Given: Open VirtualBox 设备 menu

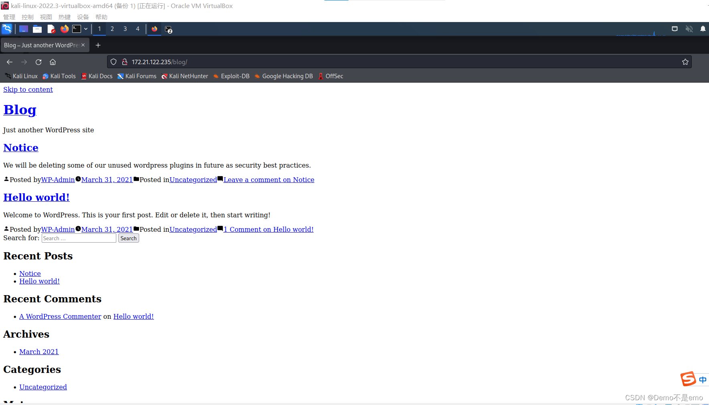Looking at the screenshot, I should click(83, 17).
